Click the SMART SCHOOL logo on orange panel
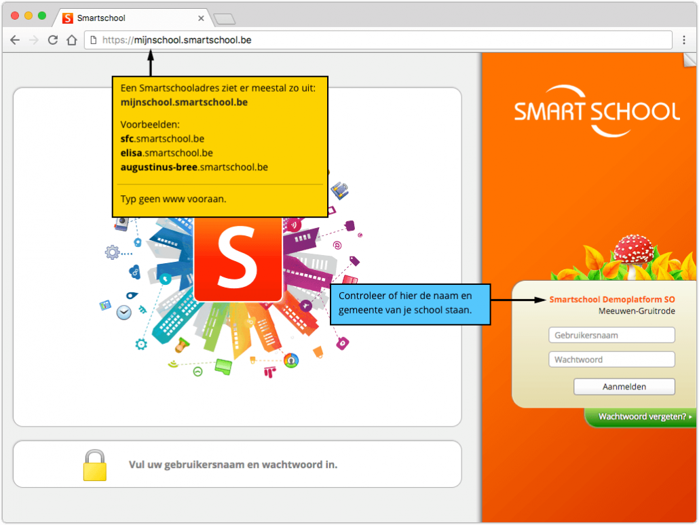 coord(597,110)
